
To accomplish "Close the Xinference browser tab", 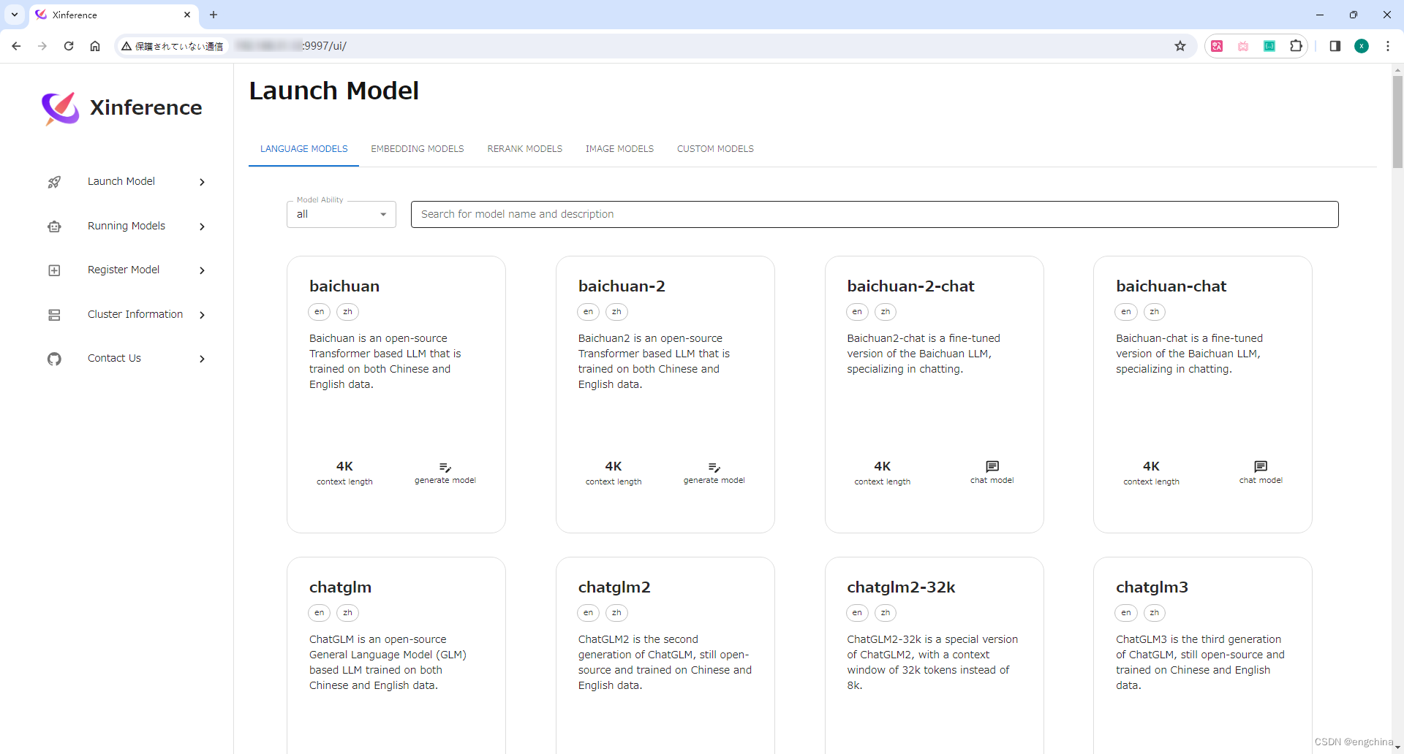I will point(187,15).
